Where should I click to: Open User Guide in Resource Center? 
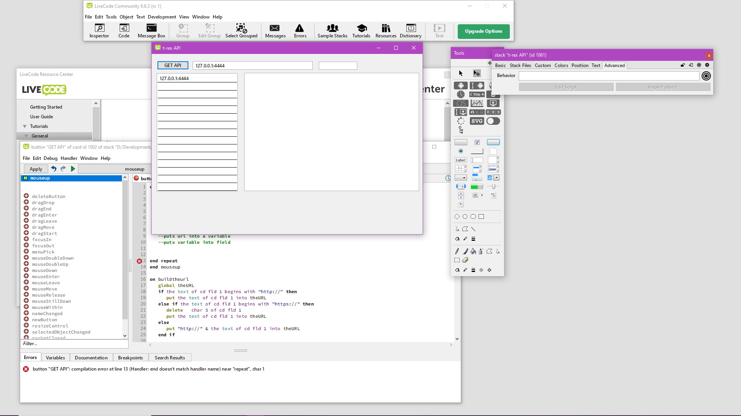click(41, 117)
